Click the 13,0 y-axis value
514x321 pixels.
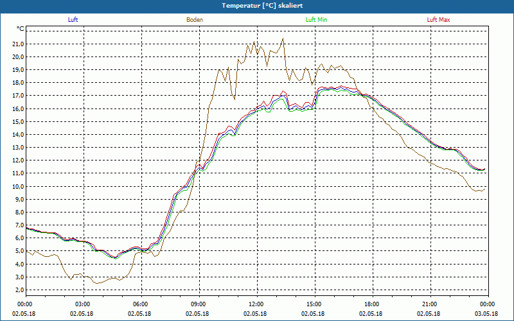[x=18, y=148]
